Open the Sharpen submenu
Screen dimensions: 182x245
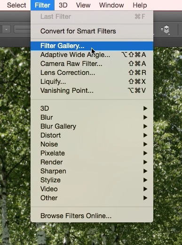coord(92,171)
